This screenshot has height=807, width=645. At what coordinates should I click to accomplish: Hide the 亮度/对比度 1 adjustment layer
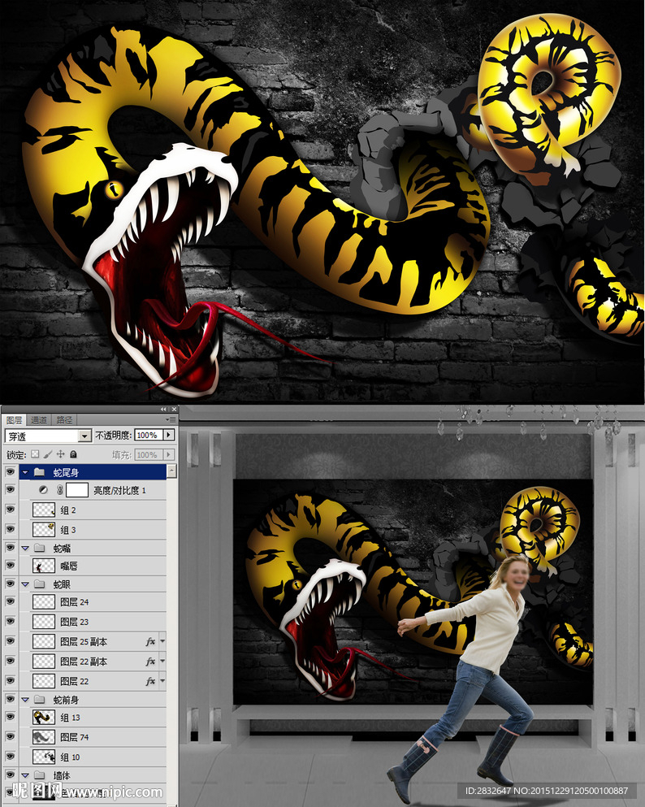pos(10,490)
